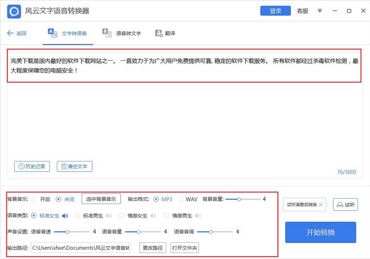Select 情感男生 voice type
Image resolution: width=370 pixels, height=259 pixels.
click(x=166, y=216)
